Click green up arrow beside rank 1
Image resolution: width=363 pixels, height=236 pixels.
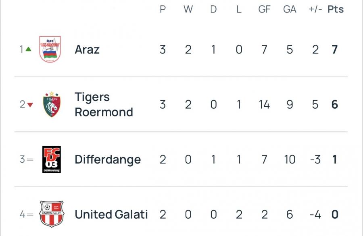[x=28, y=49]
